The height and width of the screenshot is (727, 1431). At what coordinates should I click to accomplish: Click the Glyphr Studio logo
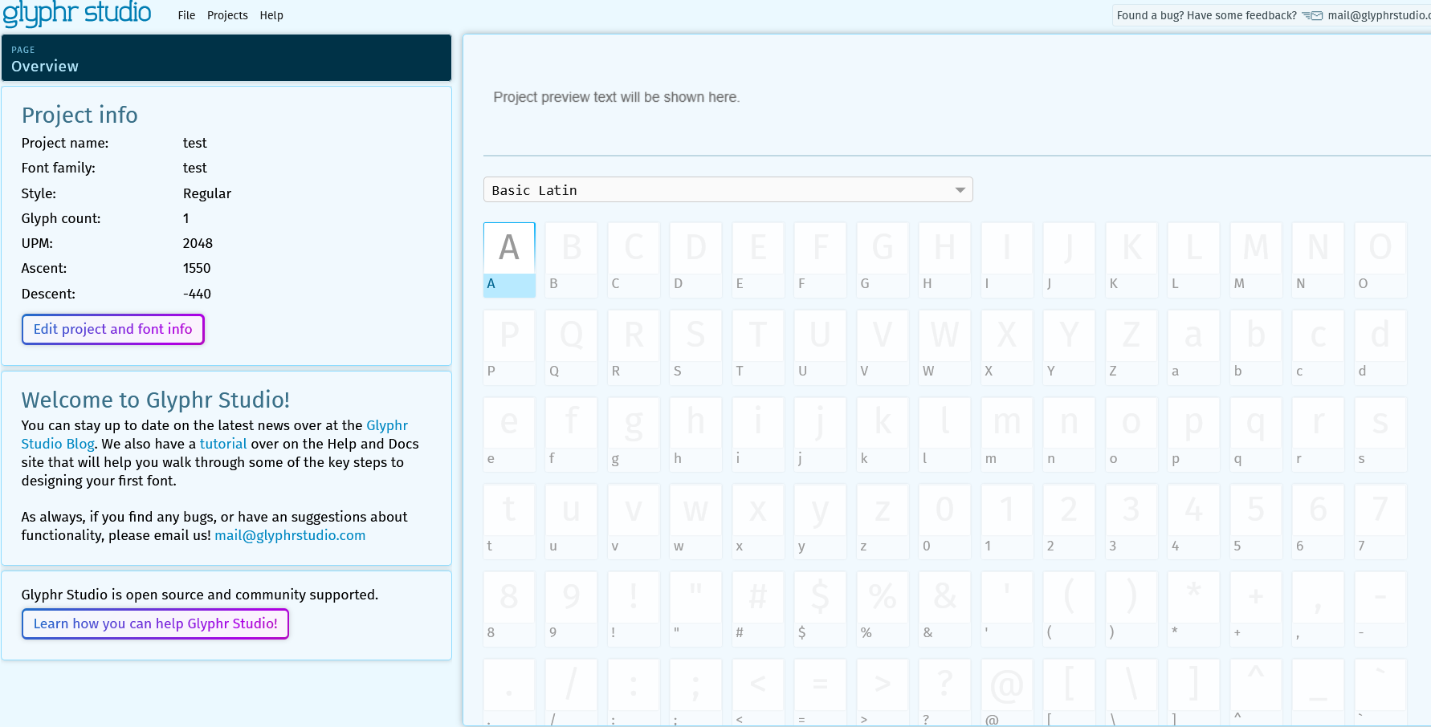point(77,14)
